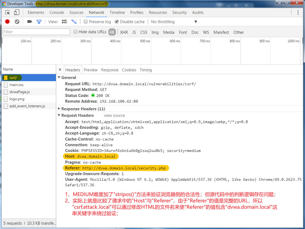The width and height of the screenshot is (305, 229).
Task: Activate the inspect element picker icon
Action: [x=7, y=13]
